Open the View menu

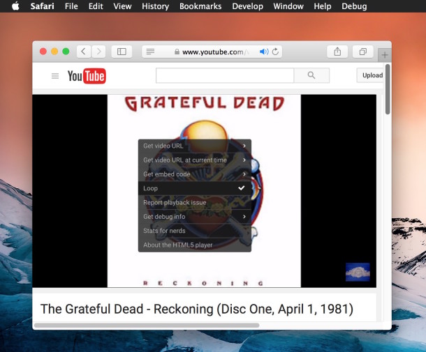pyautogui.click(x=122, y=6)
